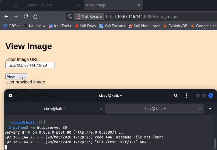Select the first cbev@kali terminal tab
Screen dimensions: 217x150
[x=55, y=109]
